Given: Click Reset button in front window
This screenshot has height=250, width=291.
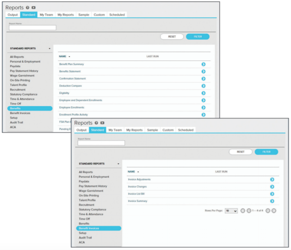Looking at the screenshot, I should point(240,152).
